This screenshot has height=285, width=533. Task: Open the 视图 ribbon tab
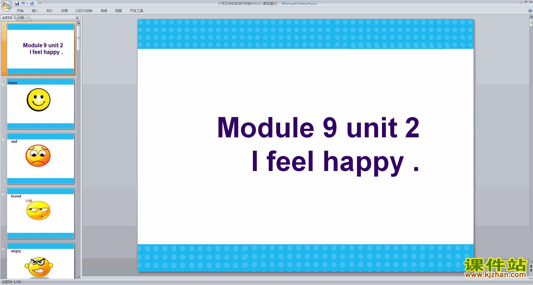118,11
